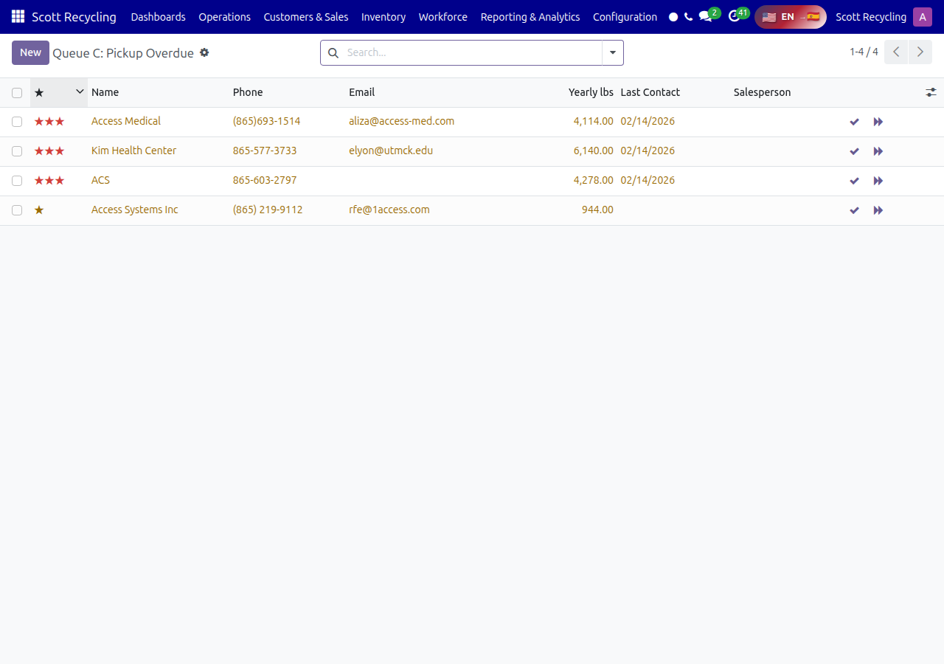Click email elyon@utmck.edu
The width and height of the screenshot is (944, 664).
(391, 151)
